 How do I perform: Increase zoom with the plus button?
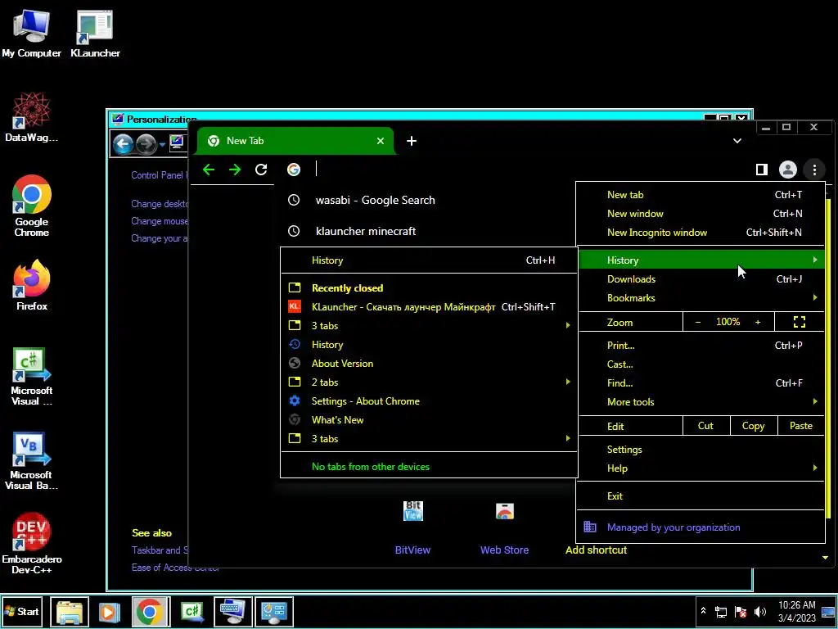click(x=758, y=322)
